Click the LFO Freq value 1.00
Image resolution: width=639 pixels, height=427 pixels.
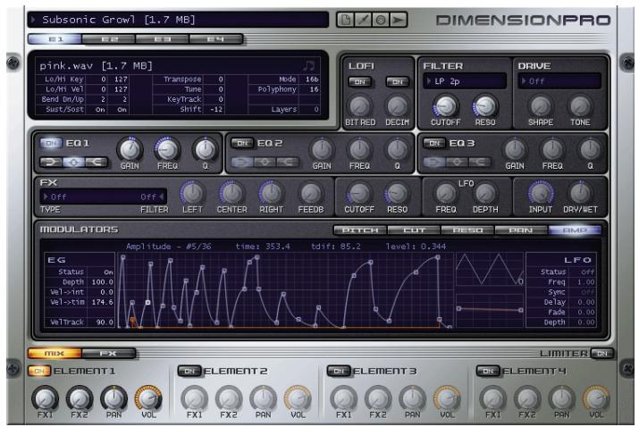tap(586, 282)
